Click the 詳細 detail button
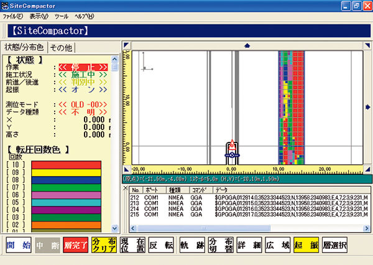 click(x=249, y=245)
